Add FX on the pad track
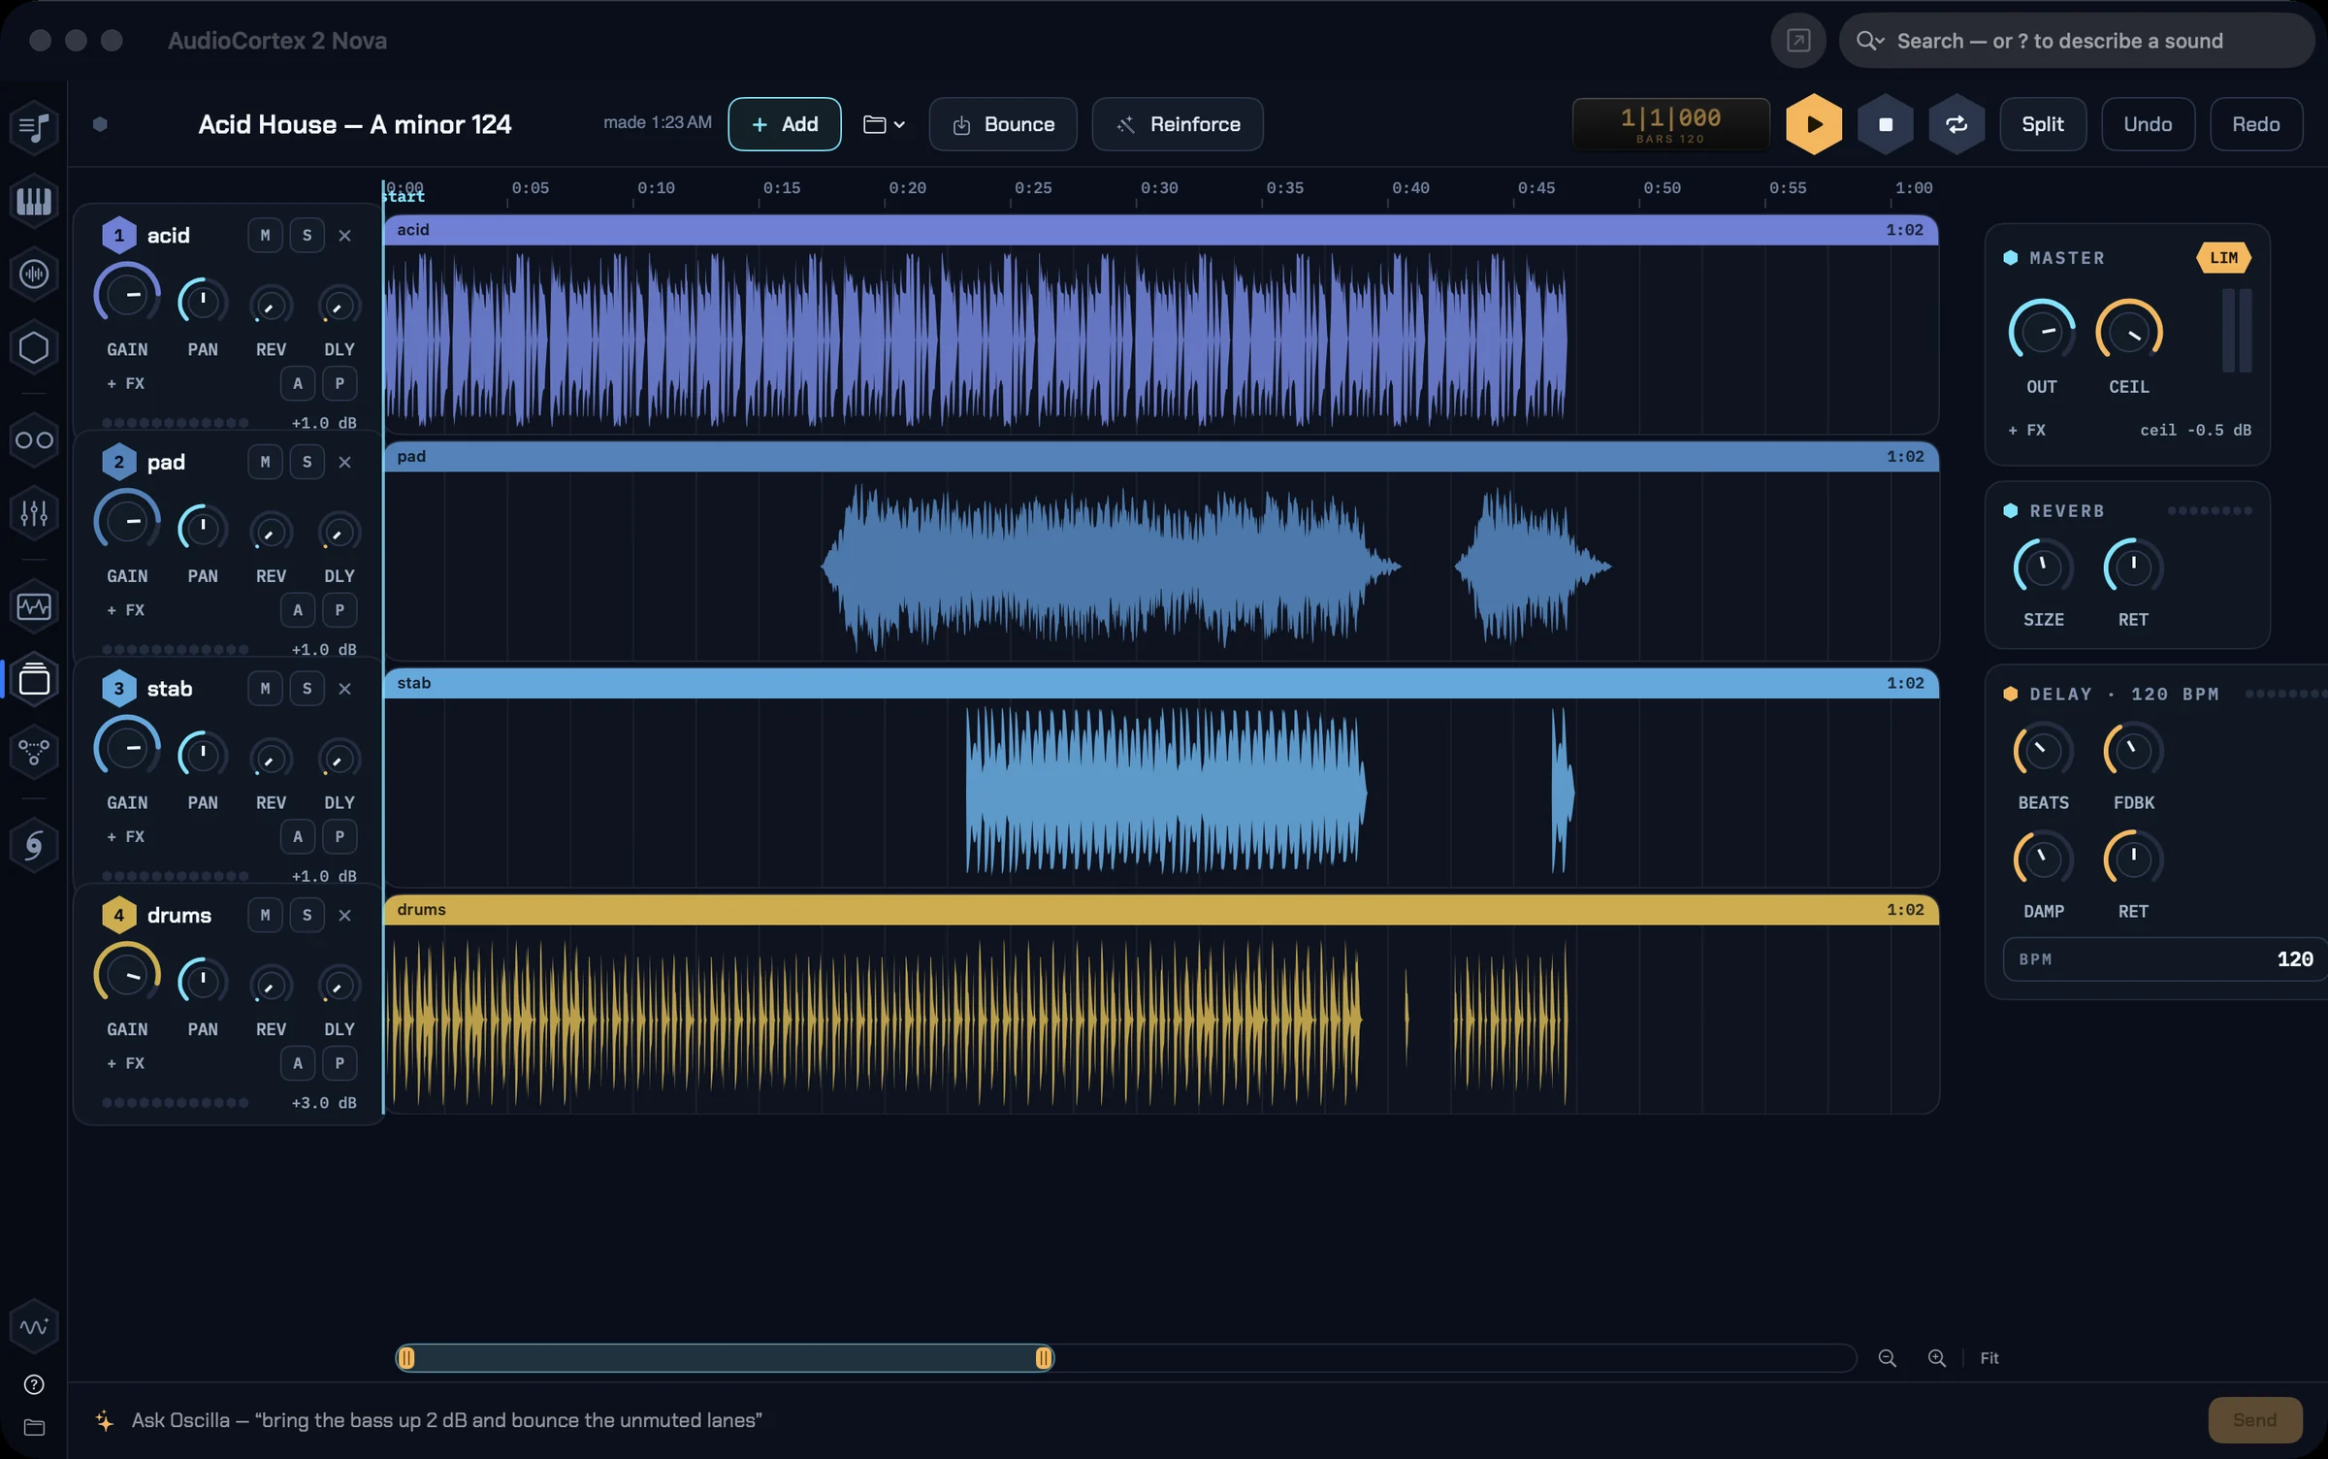This screenshot has height=1459, width=2328. pyautogui.click(x=126, y=610)
